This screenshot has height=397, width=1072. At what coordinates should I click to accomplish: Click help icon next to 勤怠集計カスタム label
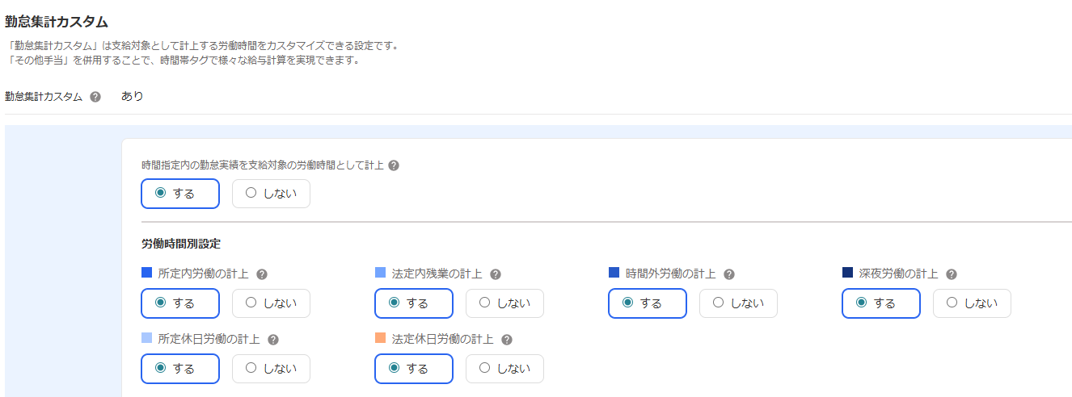95,97
